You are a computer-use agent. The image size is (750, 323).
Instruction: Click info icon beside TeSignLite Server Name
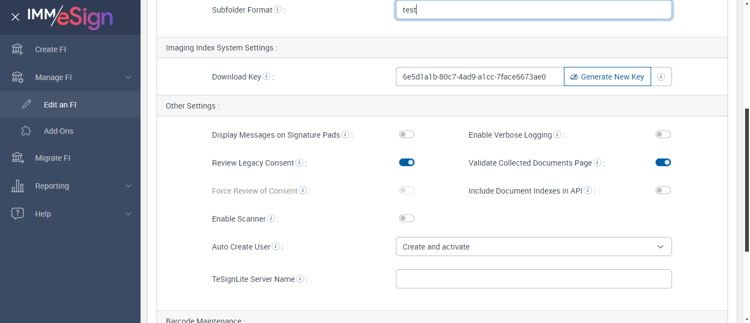(300, 279)
